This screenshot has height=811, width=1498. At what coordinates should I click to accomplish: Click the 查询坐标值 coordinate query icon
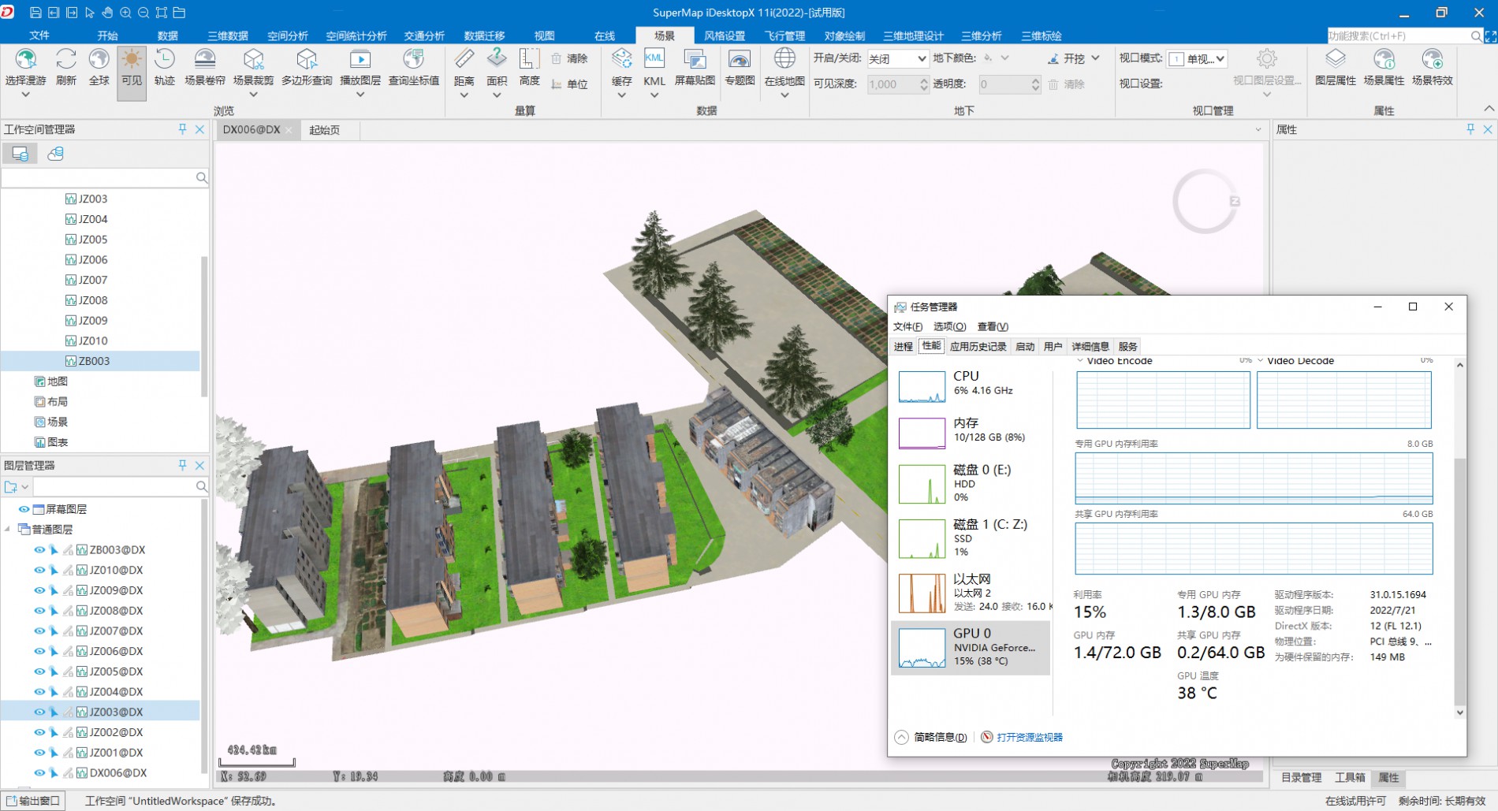click(x=414, y=60)
